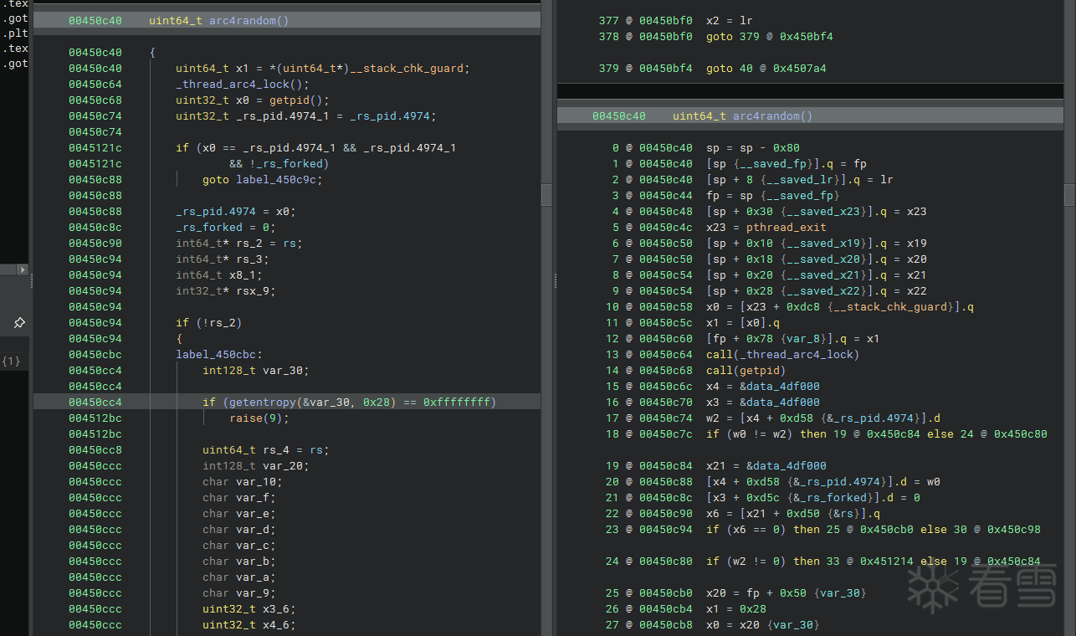Click the '_rs_pid.4974 = x0;' assignment line
Screen dimensions: 1076x636
point(236,212)
